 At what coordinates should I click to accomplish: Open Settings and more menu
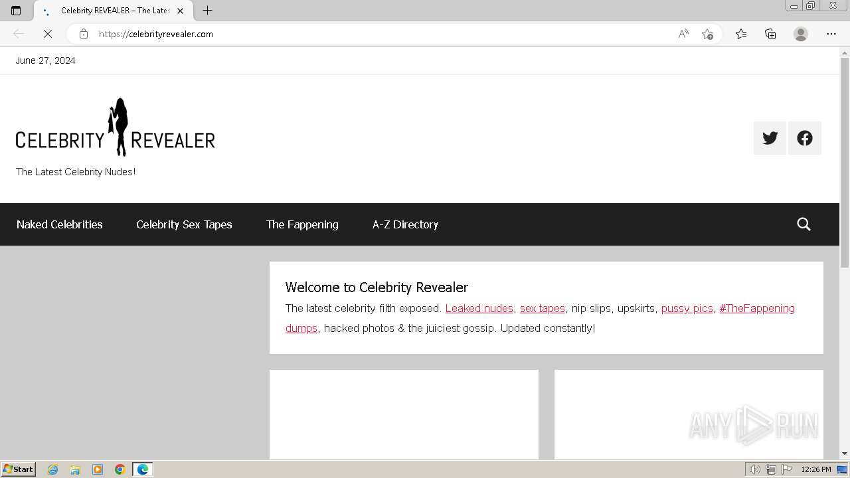[831, 34]
